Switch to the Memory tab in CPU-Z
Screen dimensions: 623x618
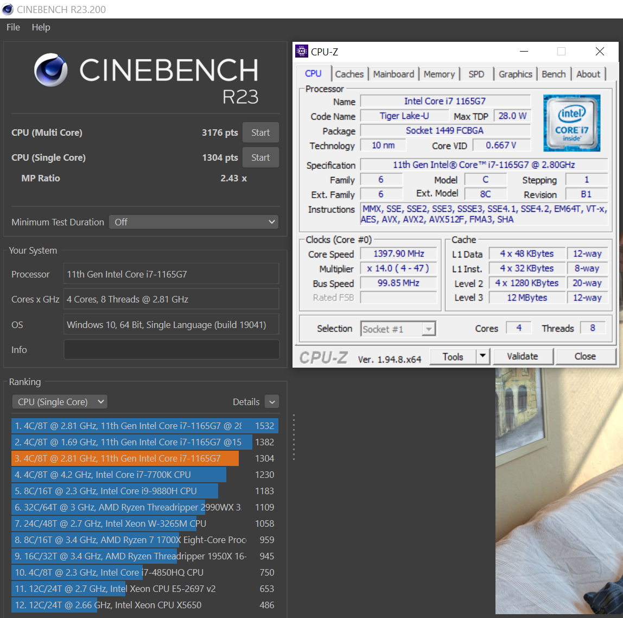(x=439, y=74)
